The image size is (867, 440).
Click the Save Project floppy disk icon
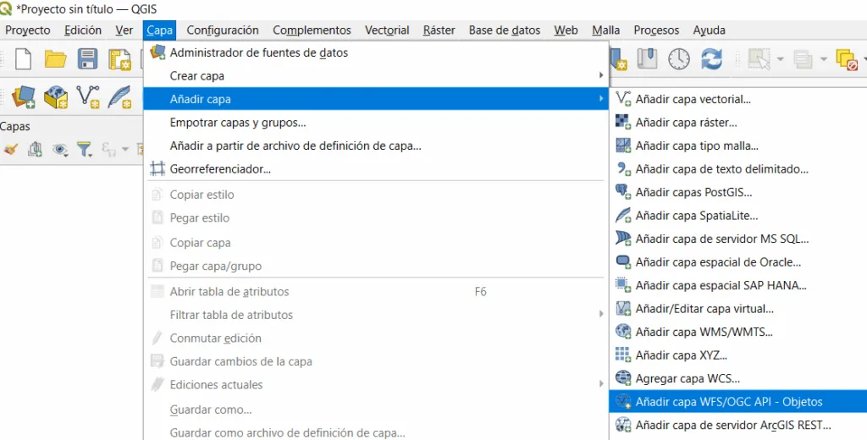pyautogui.click(x=87, y=58)
